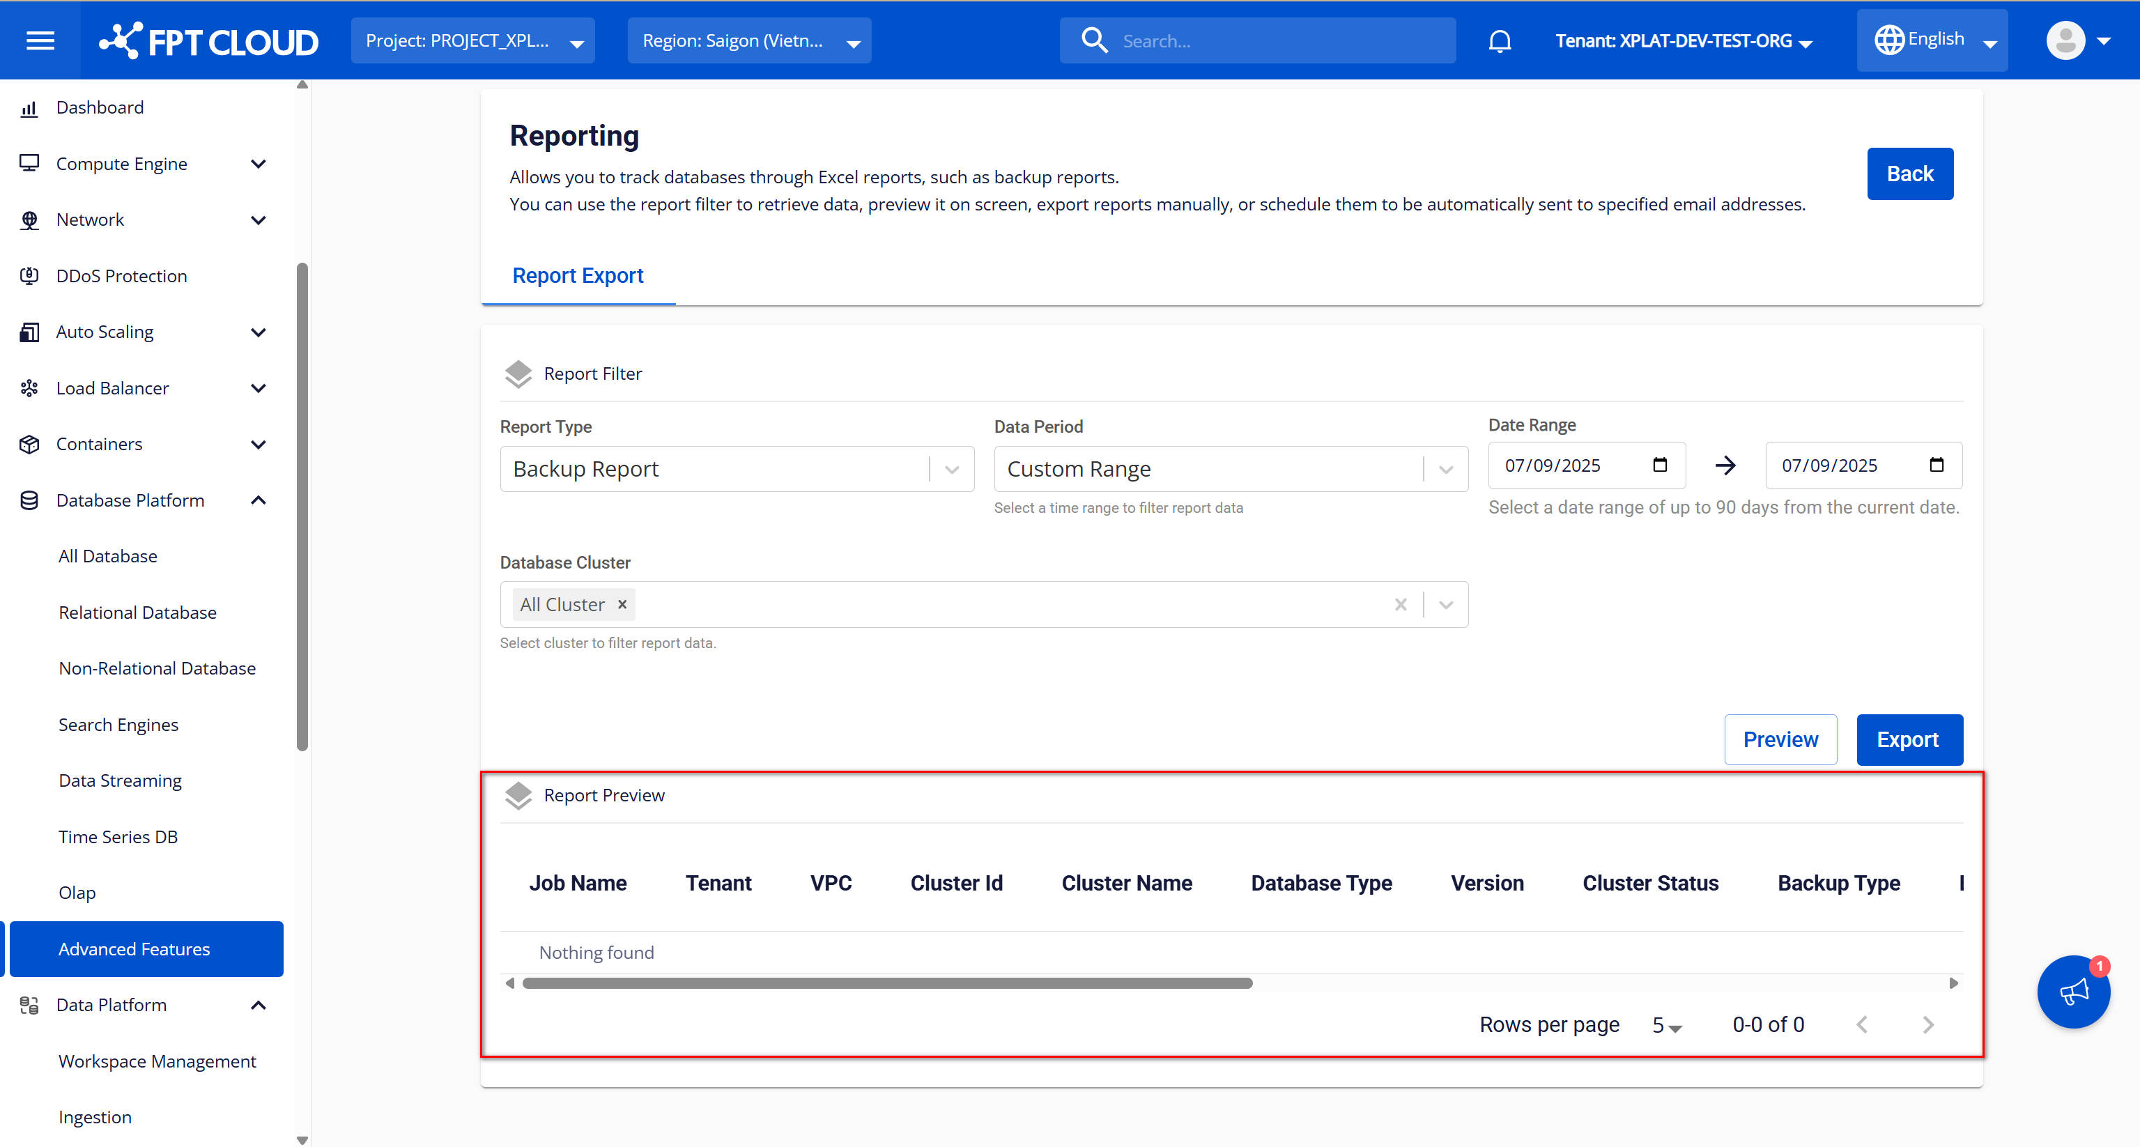The image size is (2140, 1147).
Task: Open the Region Saigon dropdown
Action: tap(749, 40)
